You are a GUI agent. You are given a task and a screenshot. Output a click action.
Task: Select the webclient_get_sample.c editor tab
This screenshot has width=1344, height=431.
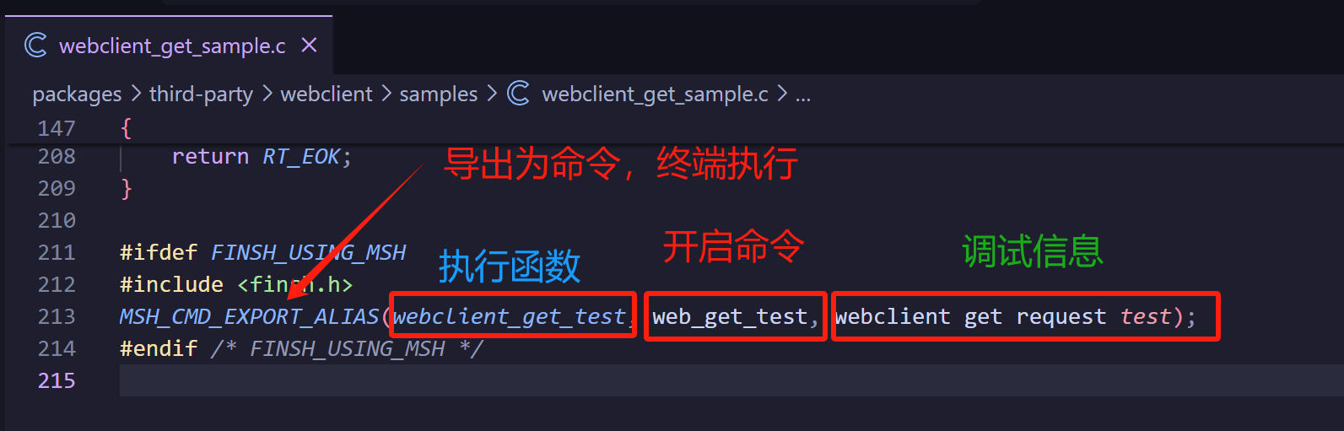172,46
